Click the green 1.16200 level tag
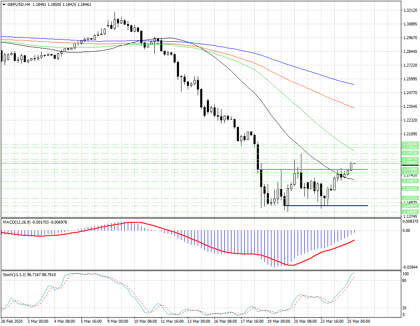The image size is (420, 326). pos(410,189)
